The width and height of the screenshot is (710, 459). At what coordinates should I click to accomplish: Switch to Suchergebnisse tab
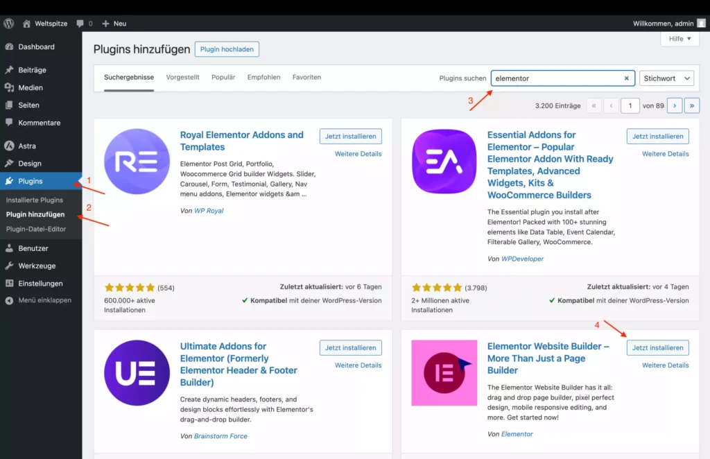tap(129, 78)
